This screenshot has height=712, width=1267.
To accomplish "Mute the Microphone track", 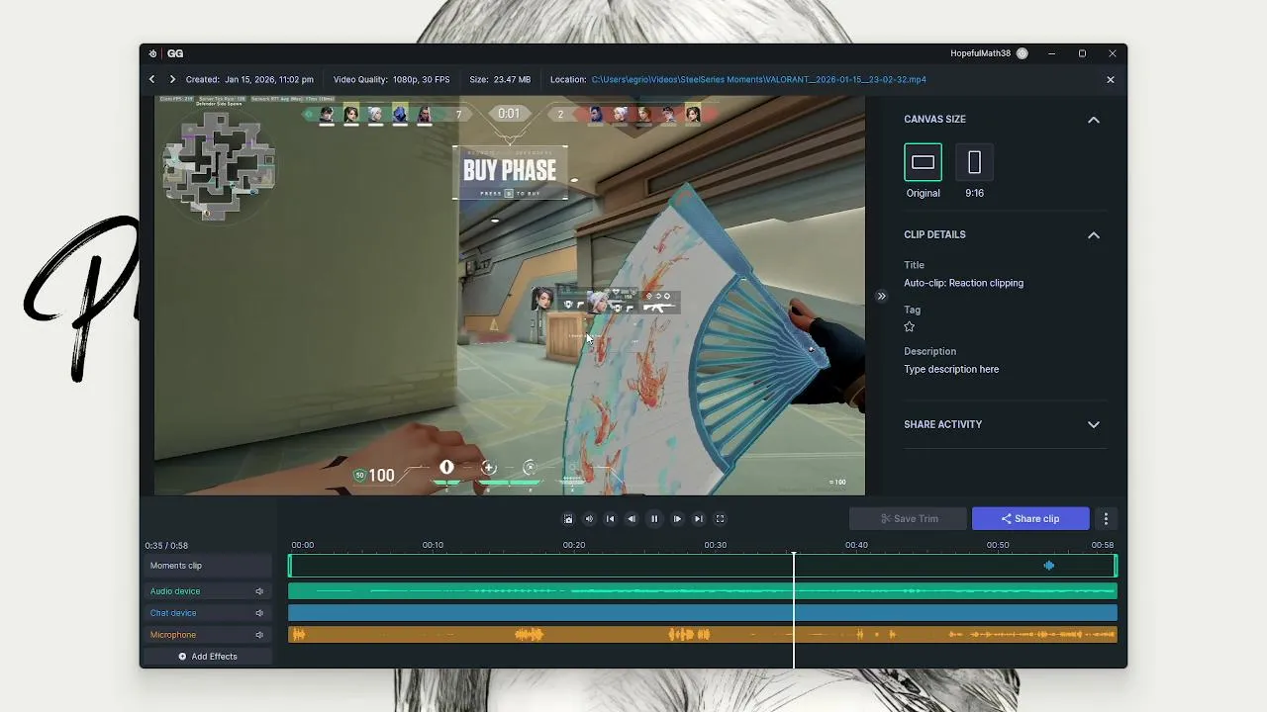I will coord(259,635).
